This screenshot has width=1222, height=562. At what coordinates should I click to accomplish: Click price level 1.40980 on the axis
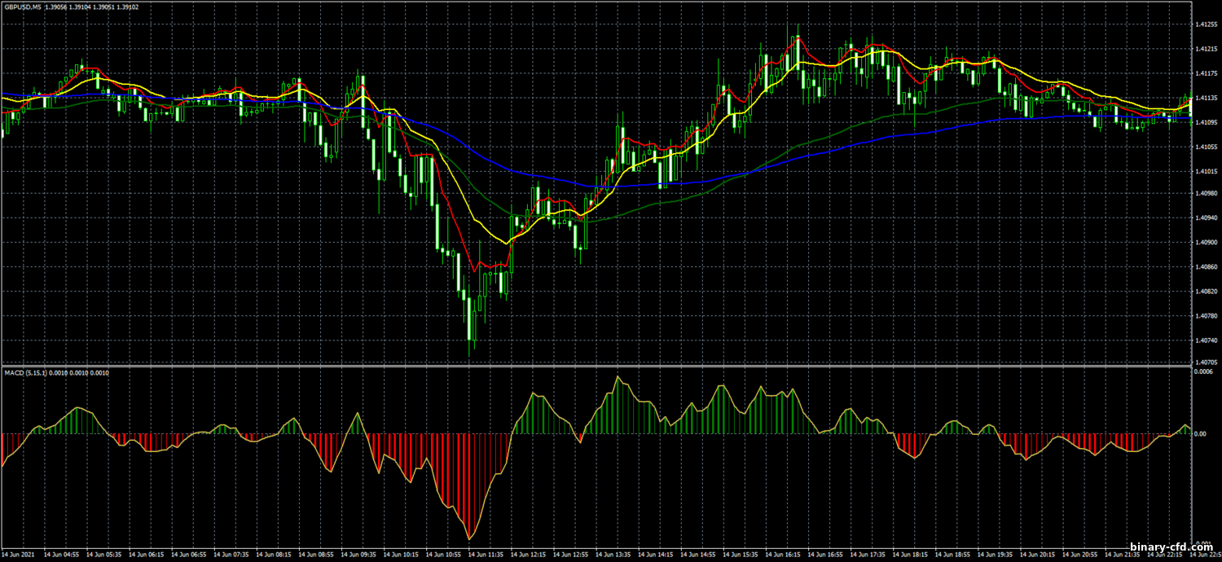click(x=1206, y=194)
